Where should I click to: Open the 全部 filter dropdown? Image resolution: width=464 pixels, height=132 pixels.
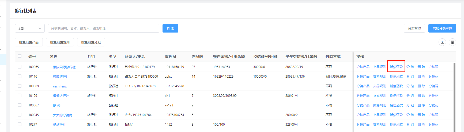[x=30, y=28]
